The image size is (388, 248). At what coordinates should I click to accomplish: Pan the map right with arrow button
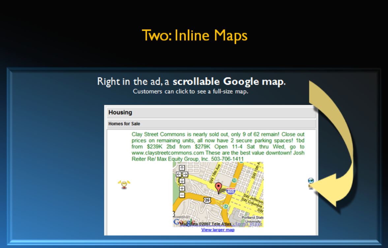coord(185,174)
